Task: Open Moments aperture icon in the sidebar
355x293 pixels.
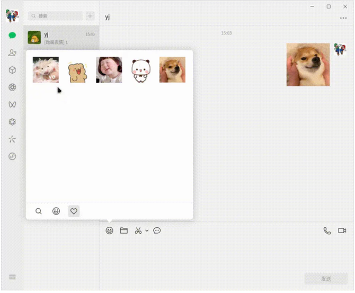Action: pyautogui.click(x=12, y=87)
